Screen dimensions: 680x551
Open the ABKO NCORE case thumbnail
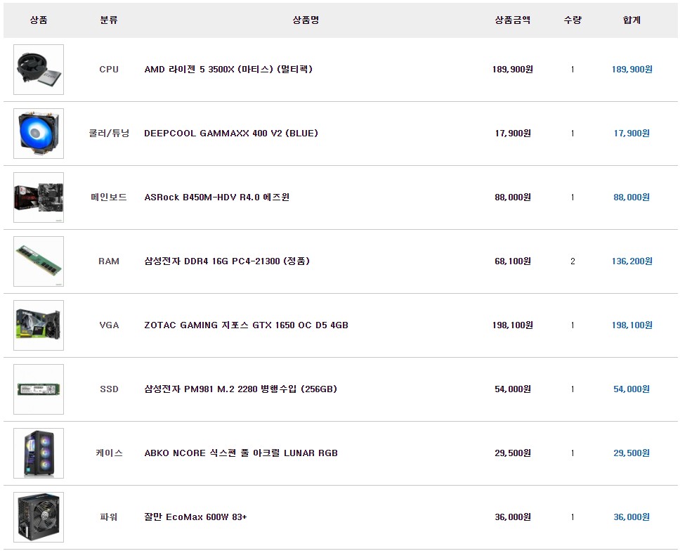tap(39, 453)
